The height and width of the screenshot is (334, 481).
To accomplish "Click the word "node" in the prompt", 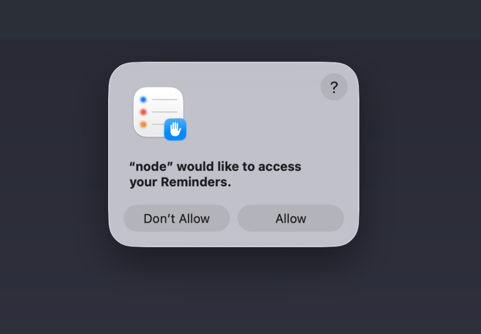I will click(x=151, y=167).
